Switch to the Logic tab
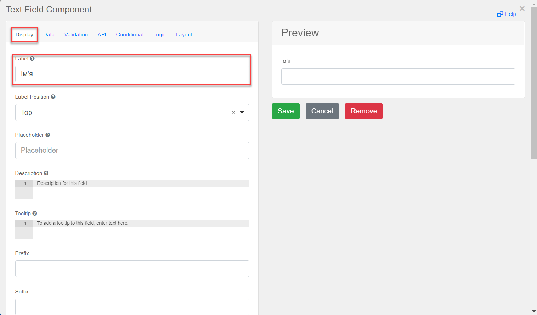The height and width of the screenshot is (315, 537). pos(160,35)
